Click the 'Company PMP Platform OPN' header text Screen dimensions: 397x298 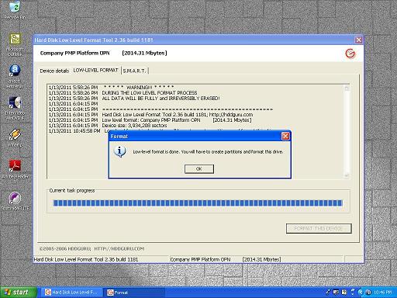pos(75,53)
